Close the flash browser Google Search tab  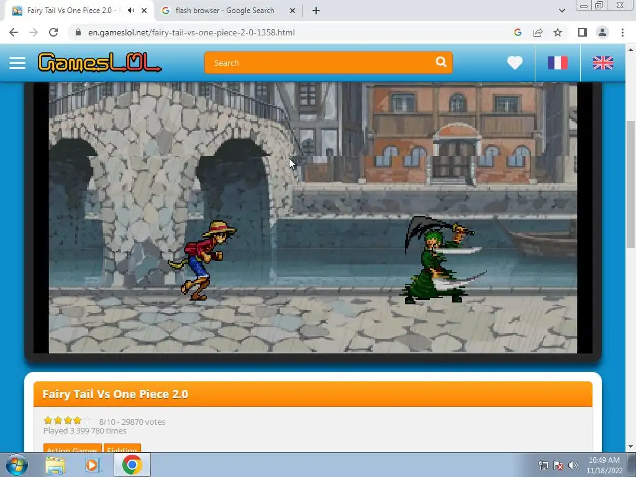[293, 11]
